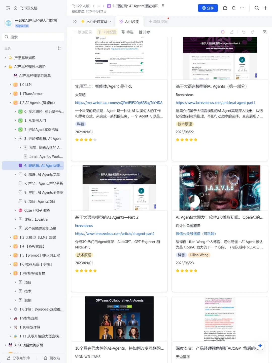Click the global search magnifier in the top bar
272x363 pixels.
point(257,8)
